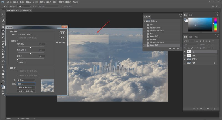The image size is (222, 120).
Task: Click the 载入统计数据 button
Action: click(x=26, y=87)
